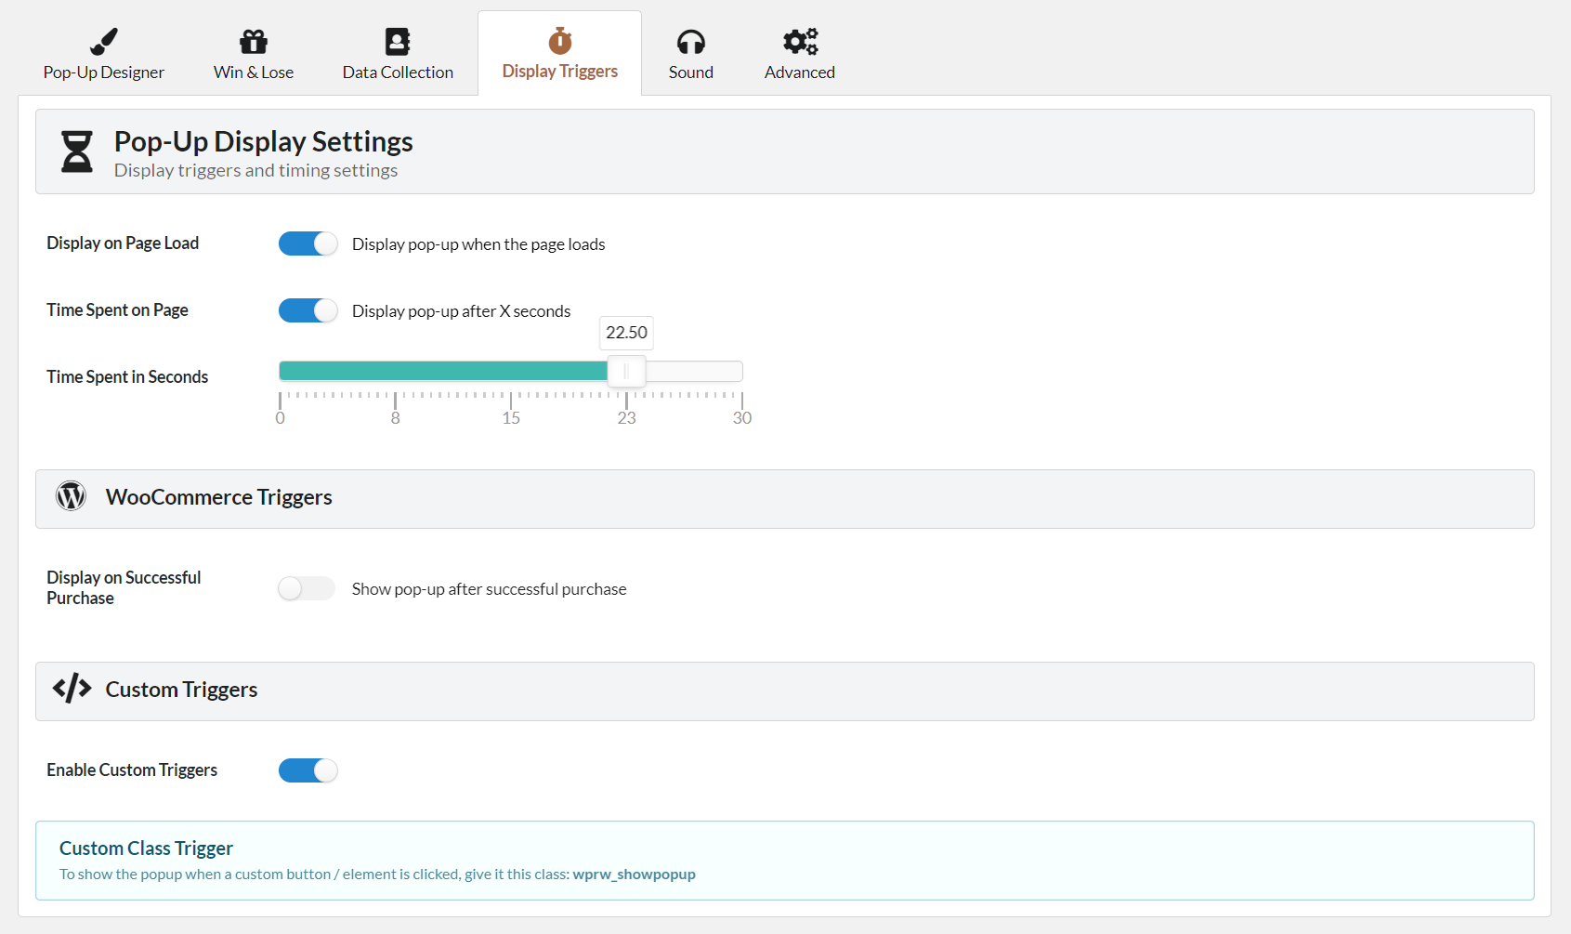Click the stopwatch Display Triggers icon
Image resolution: width=1571 pixels, height=934 pixels.
560,41
